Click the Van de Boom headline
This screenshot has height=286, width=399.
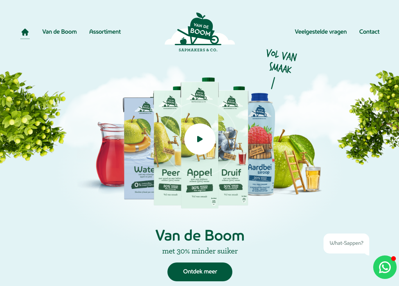coord(200,235)
